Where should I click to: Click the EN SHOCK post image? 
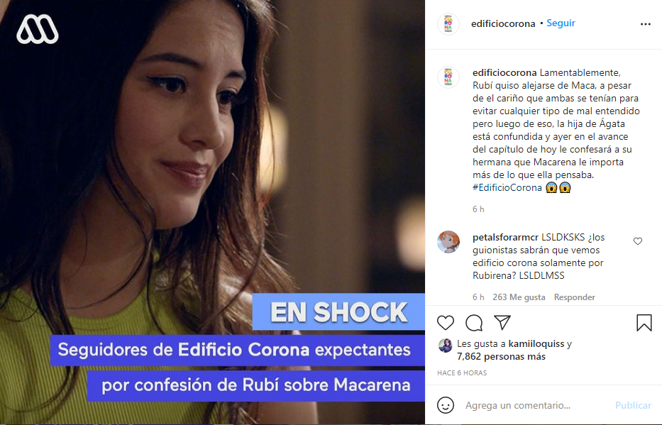click(212, 212)
